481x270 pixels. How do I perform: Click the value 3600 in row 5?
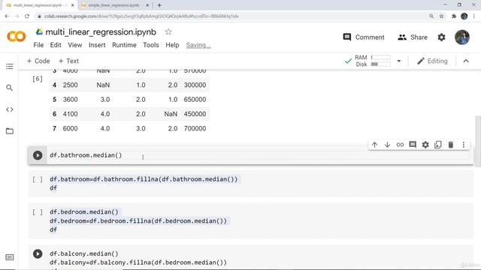[x=70, y=100]
